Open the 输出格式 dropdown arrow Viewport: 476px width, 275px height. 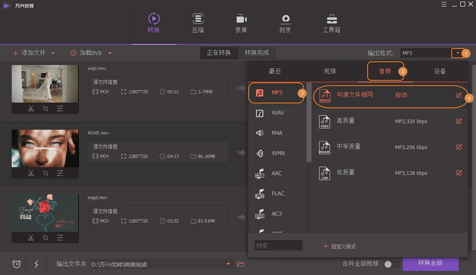coord(458,53)
